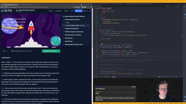Open the Livestreams page link

(58, 11)
